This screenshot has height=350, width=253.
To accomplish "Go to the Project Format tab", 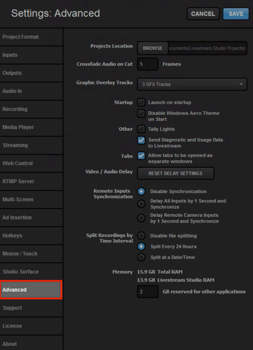I will [x=31, y=37].
